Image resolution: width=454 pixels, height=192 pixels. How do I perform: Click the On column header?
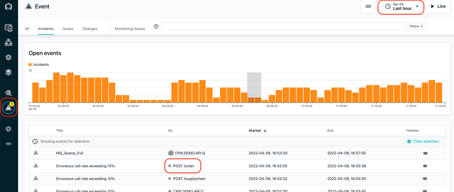pos(170,131)
